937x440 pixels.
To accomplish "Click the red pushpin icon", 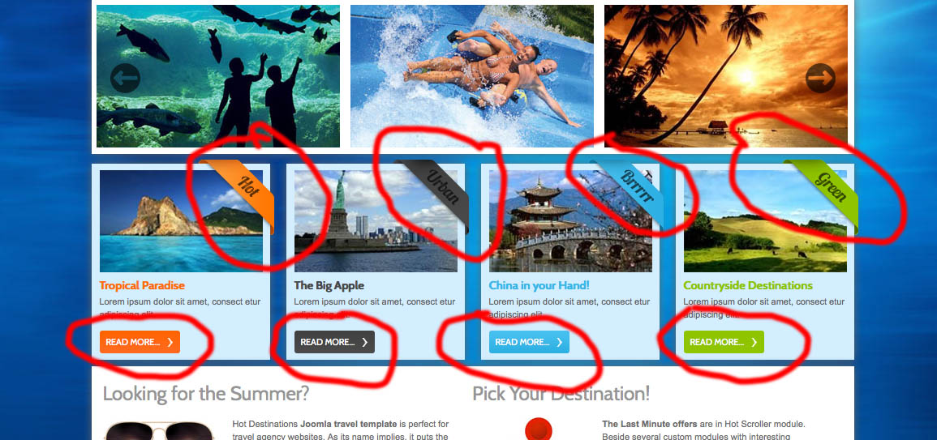I will pyautogui.click(x=539, y=429).
